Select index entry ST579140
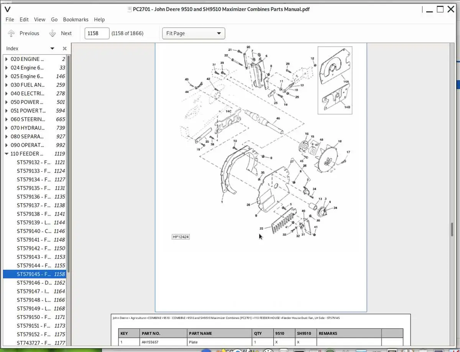The width and height of the screenshot is (460, 352). (x=34, y=231)
